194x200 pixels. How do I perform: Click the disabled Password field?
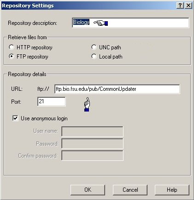point(92,143)
